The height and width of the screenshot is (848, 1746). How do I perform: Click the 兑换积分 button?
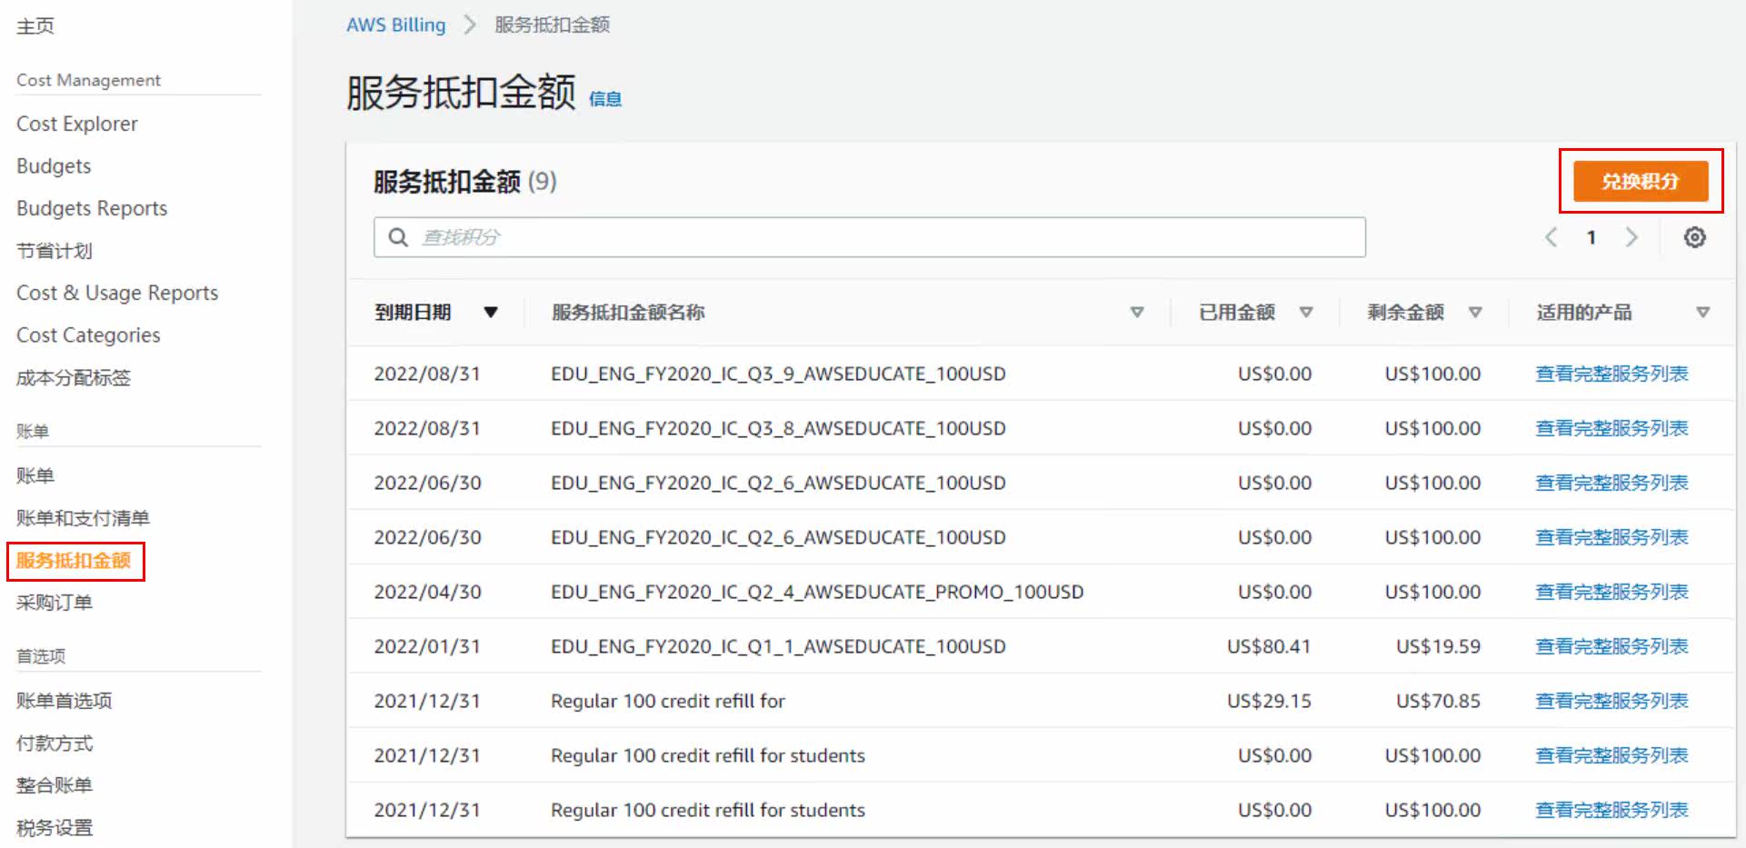(x=1641, y=181)
